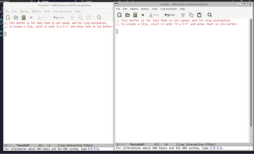Click All position indicator in left mode line
This screenshot has width=254, height=154.
[x=40, y=145]
